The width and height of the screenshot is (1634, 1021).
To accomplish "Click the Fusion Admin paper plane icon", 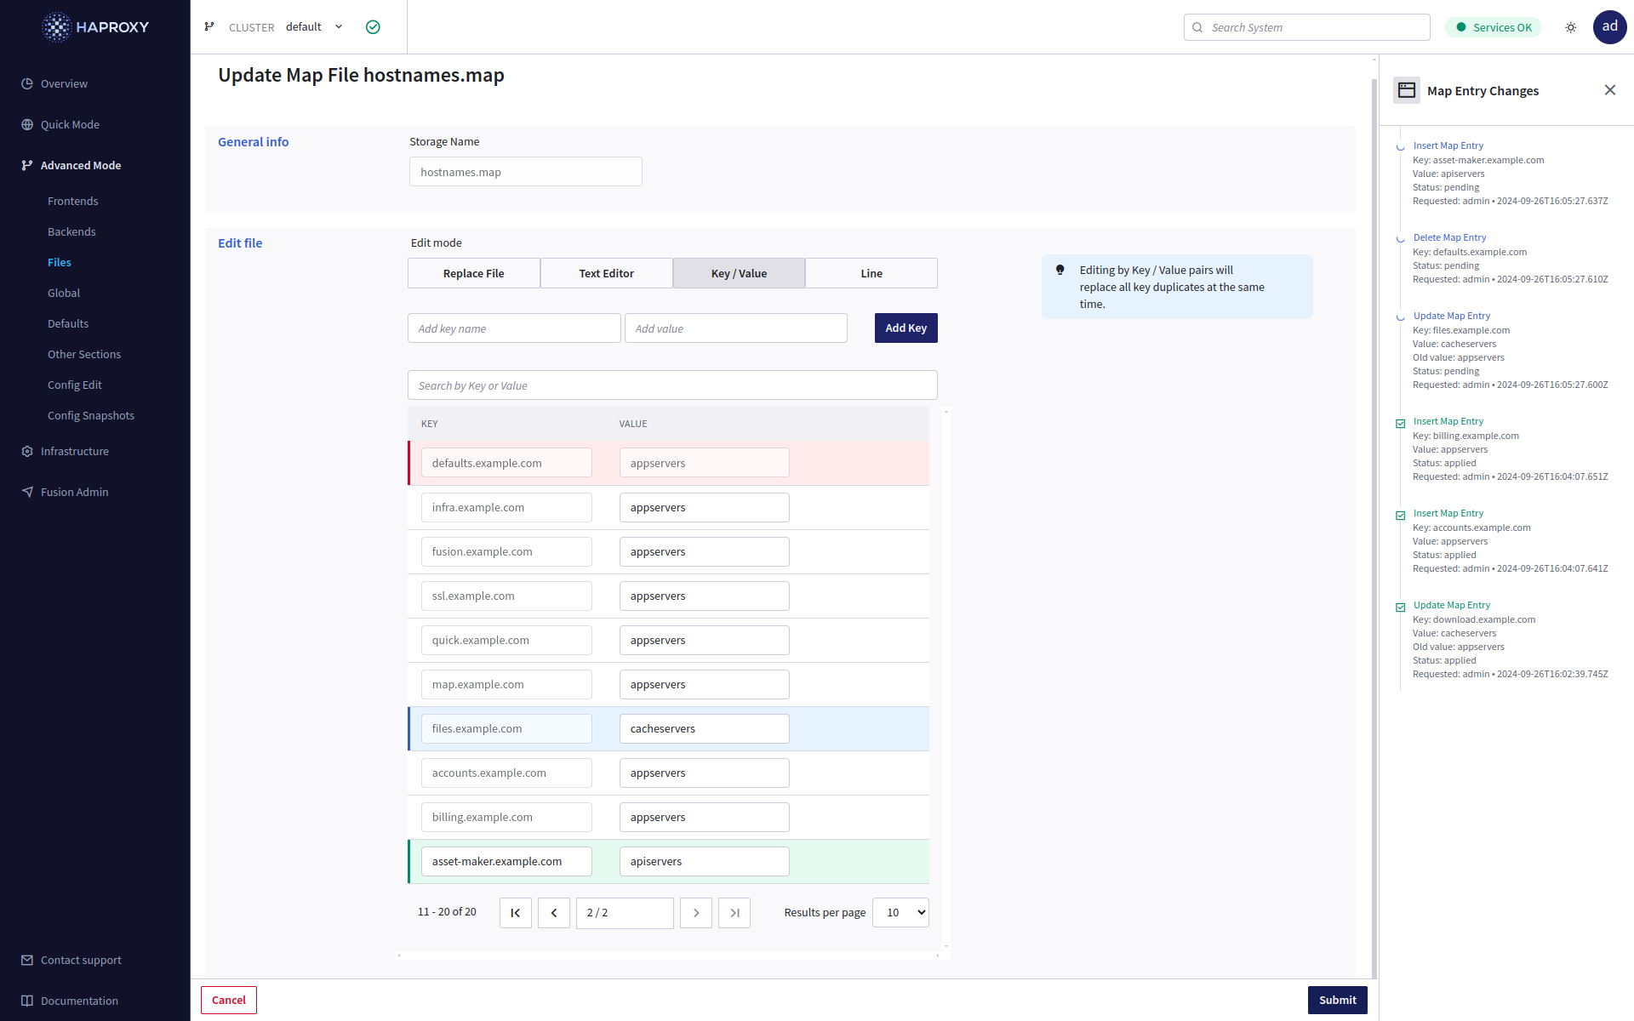I will (27, 492).
